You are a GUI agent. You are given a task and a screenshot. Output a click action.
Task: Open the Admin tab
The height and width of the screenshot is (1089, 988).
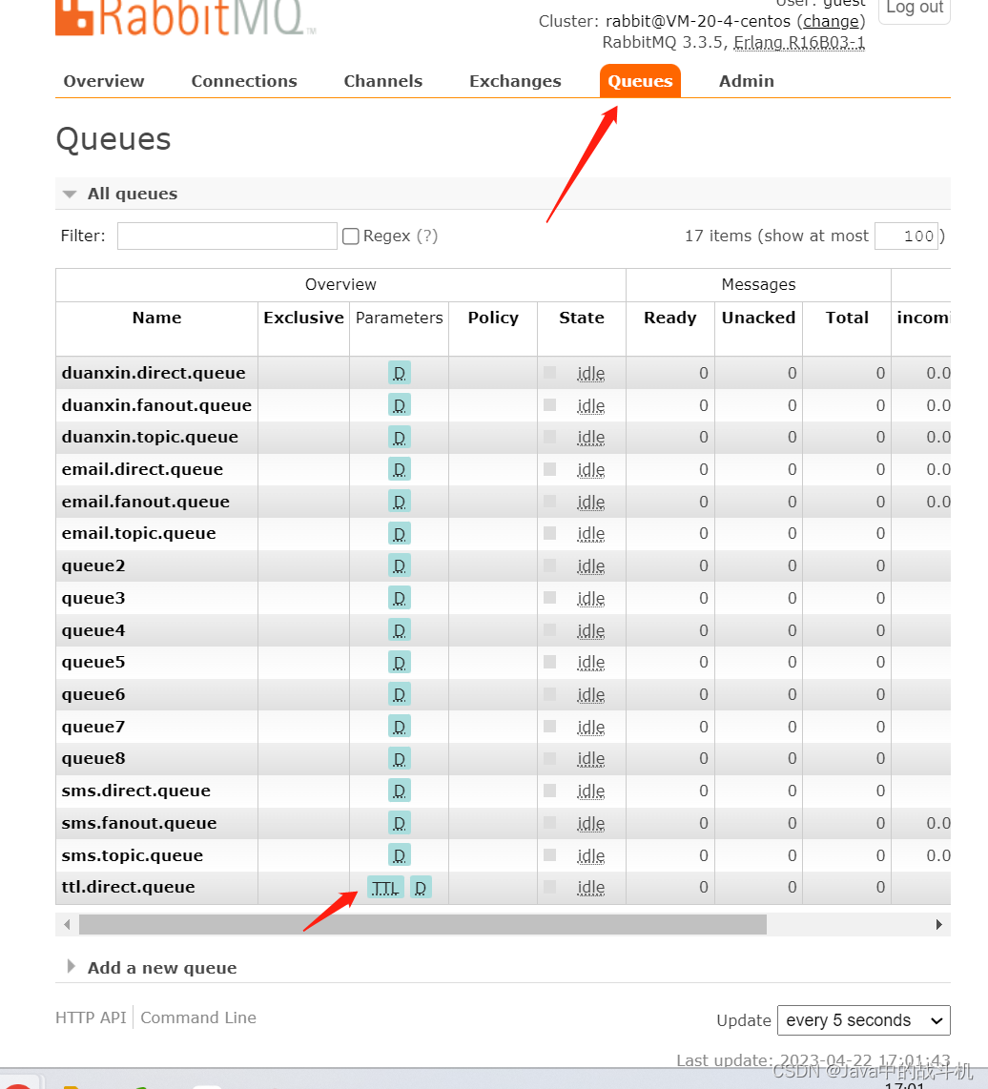[746, 81]
